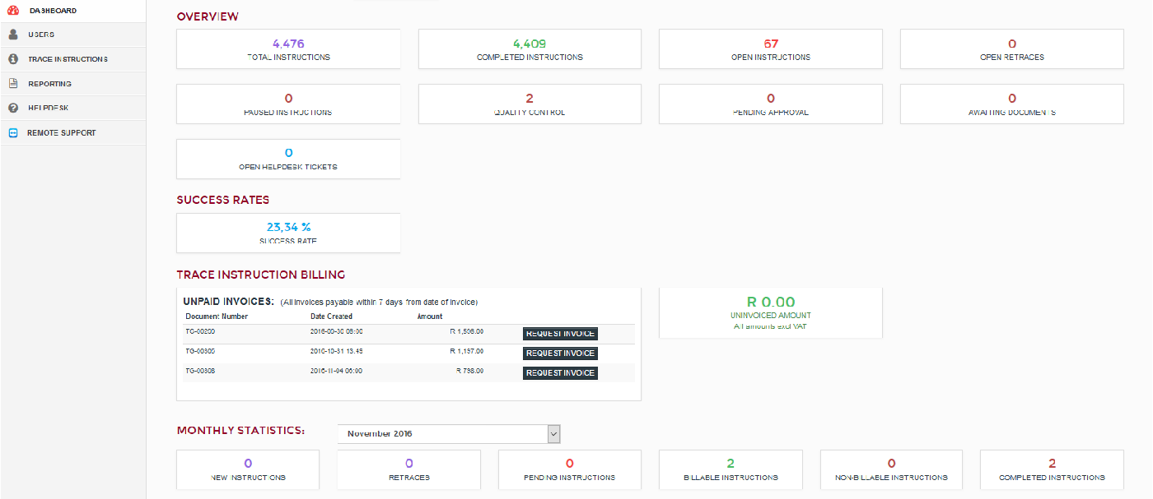Request invoice for document TG-00300
1153x499 pixels.
point(560,353)
